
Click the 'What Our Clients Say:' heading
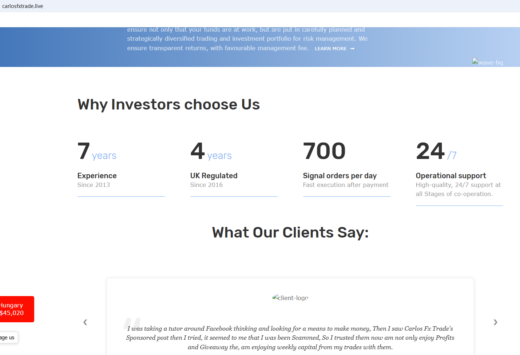point(290,233)
